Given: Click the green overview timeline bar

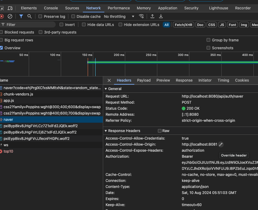Looking at the screenshot, I should (x=173, y=62).
